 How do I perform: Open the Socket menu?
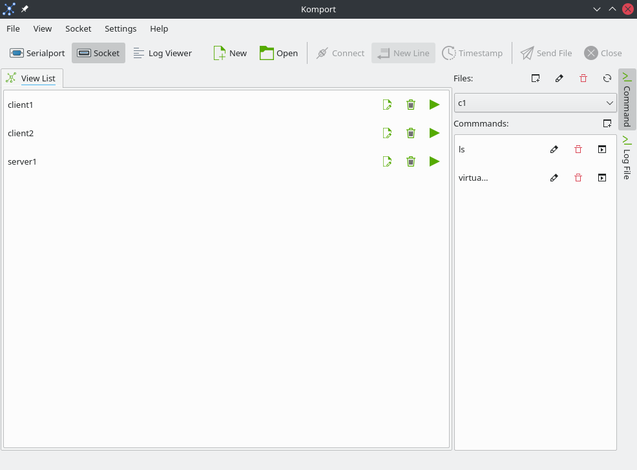click(78, 29)
